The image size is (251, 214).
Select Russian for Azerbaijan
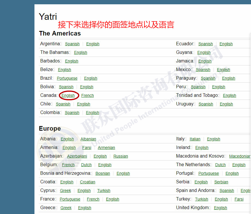click(x=121, y=156)
